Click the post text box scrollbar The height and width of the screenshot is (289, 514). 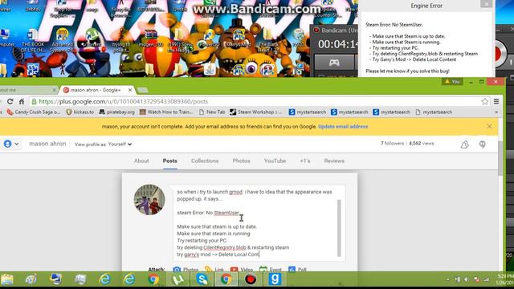tap(339, 228)
